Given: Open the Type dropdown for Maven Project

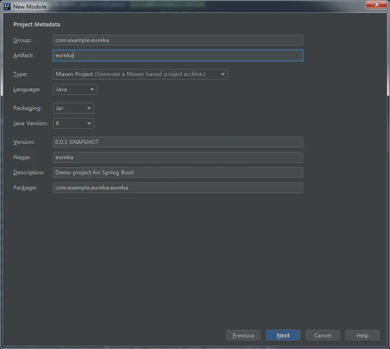Looking at the screenshot, I should [141, 74].
